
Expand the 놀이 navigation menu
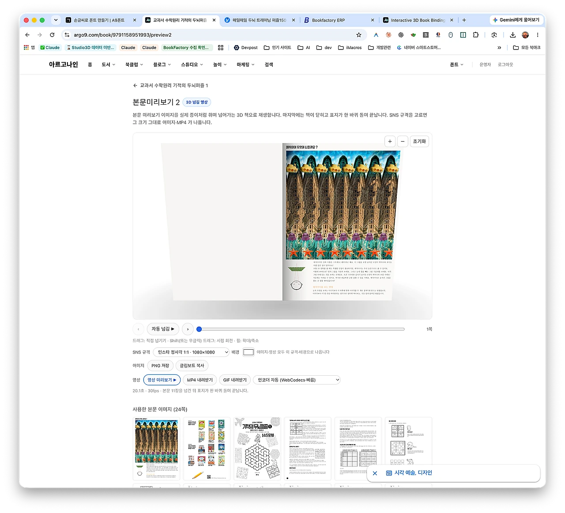point(220,64)
